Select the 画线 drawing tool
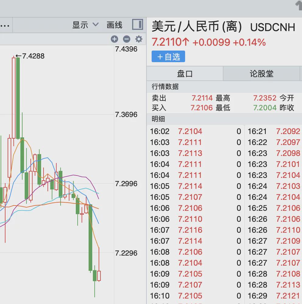This screenshot has height=304, width=302. pyautogui.click(x=114, y=25)
